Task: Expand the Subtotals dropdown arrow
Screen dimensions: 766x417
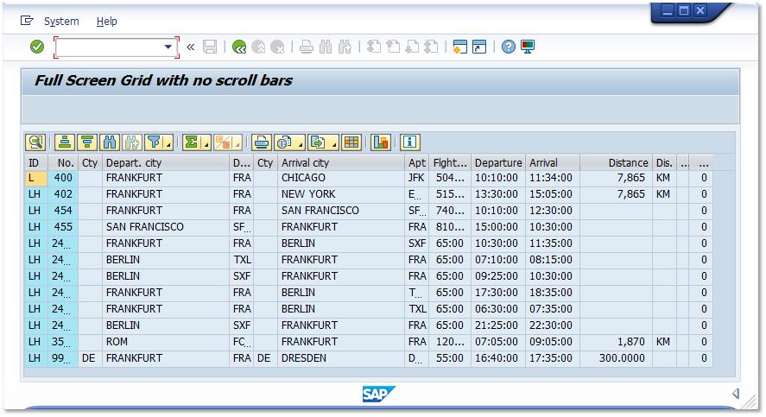Action: [237, 144]
